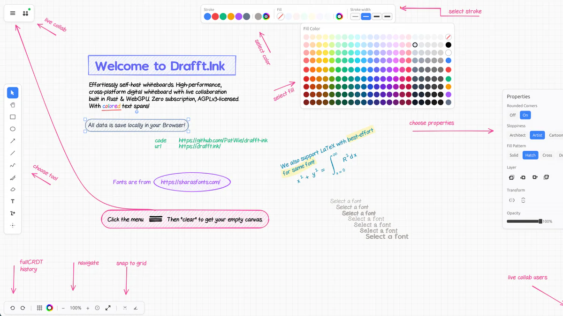The image size is (563, 316).
Task: Click the undo icon in bottom toolbar
Action: point(13,308)
